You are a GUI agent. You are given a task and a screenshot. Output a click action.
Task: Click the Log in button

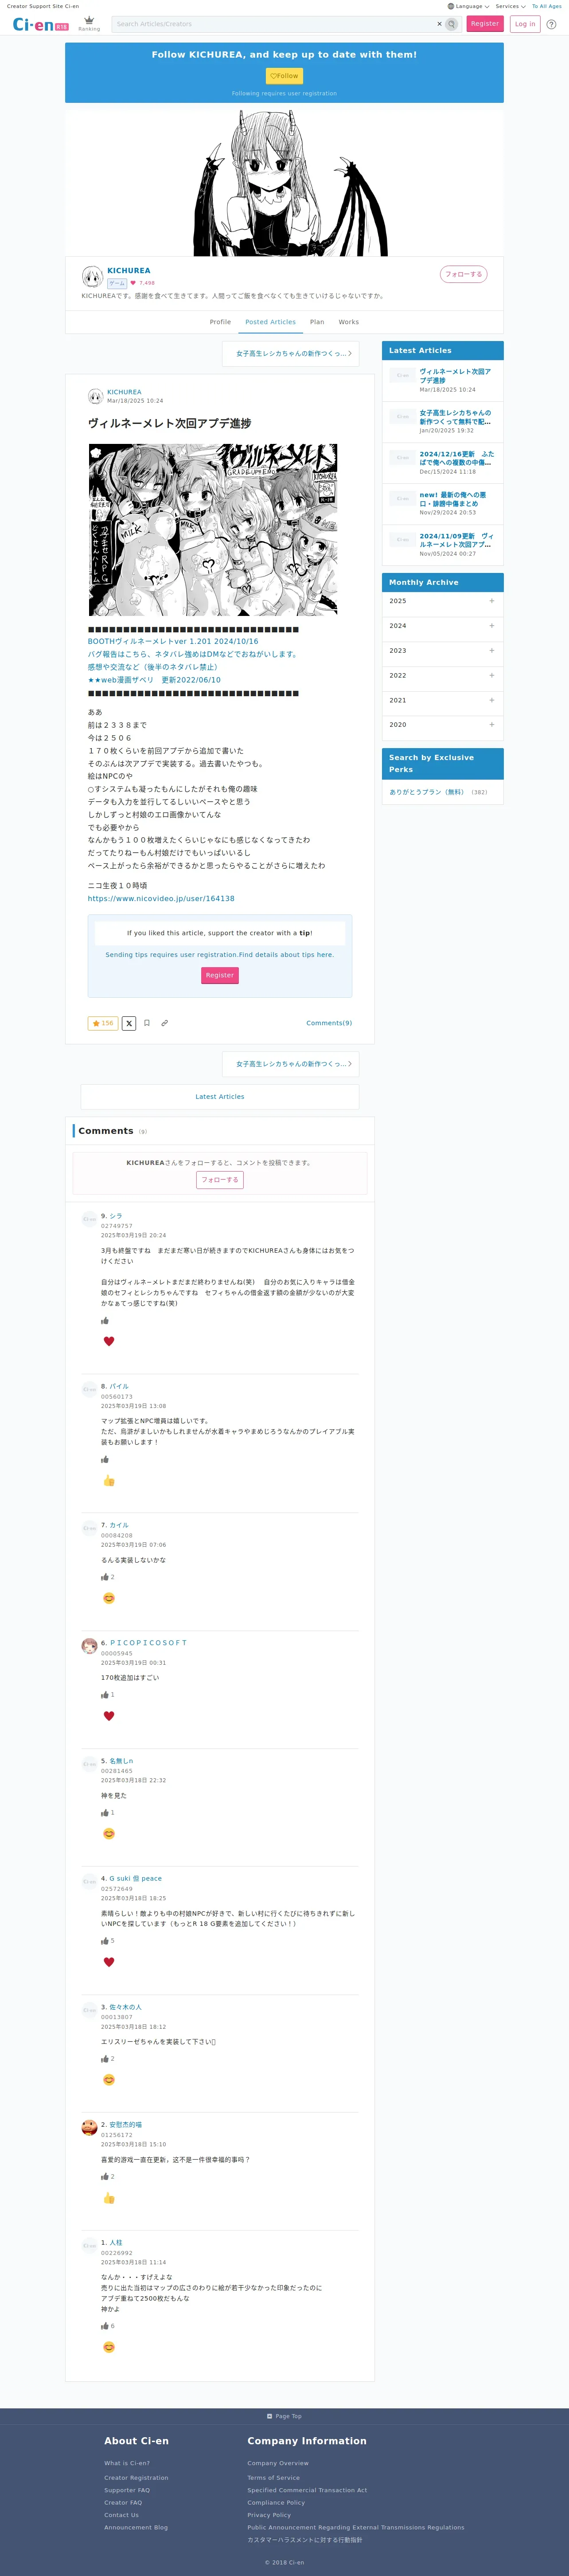click(x=525, y=24)
